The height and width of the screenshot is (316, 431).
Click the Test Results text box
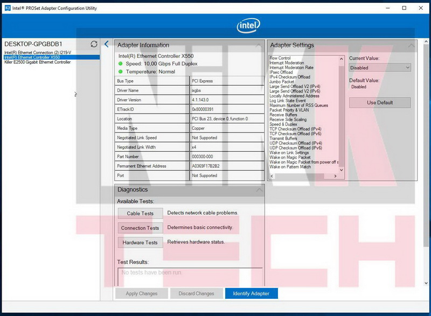190,277
